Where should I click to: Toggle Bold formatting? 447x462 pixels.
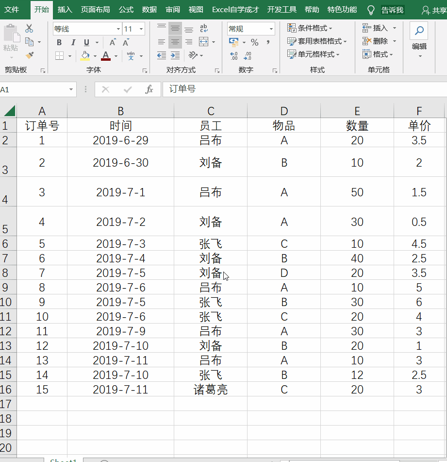pos(59,42)
